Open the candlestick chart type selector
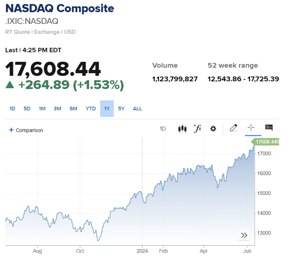The height and width of the screenshot is (259, 288). click(182, 128)
